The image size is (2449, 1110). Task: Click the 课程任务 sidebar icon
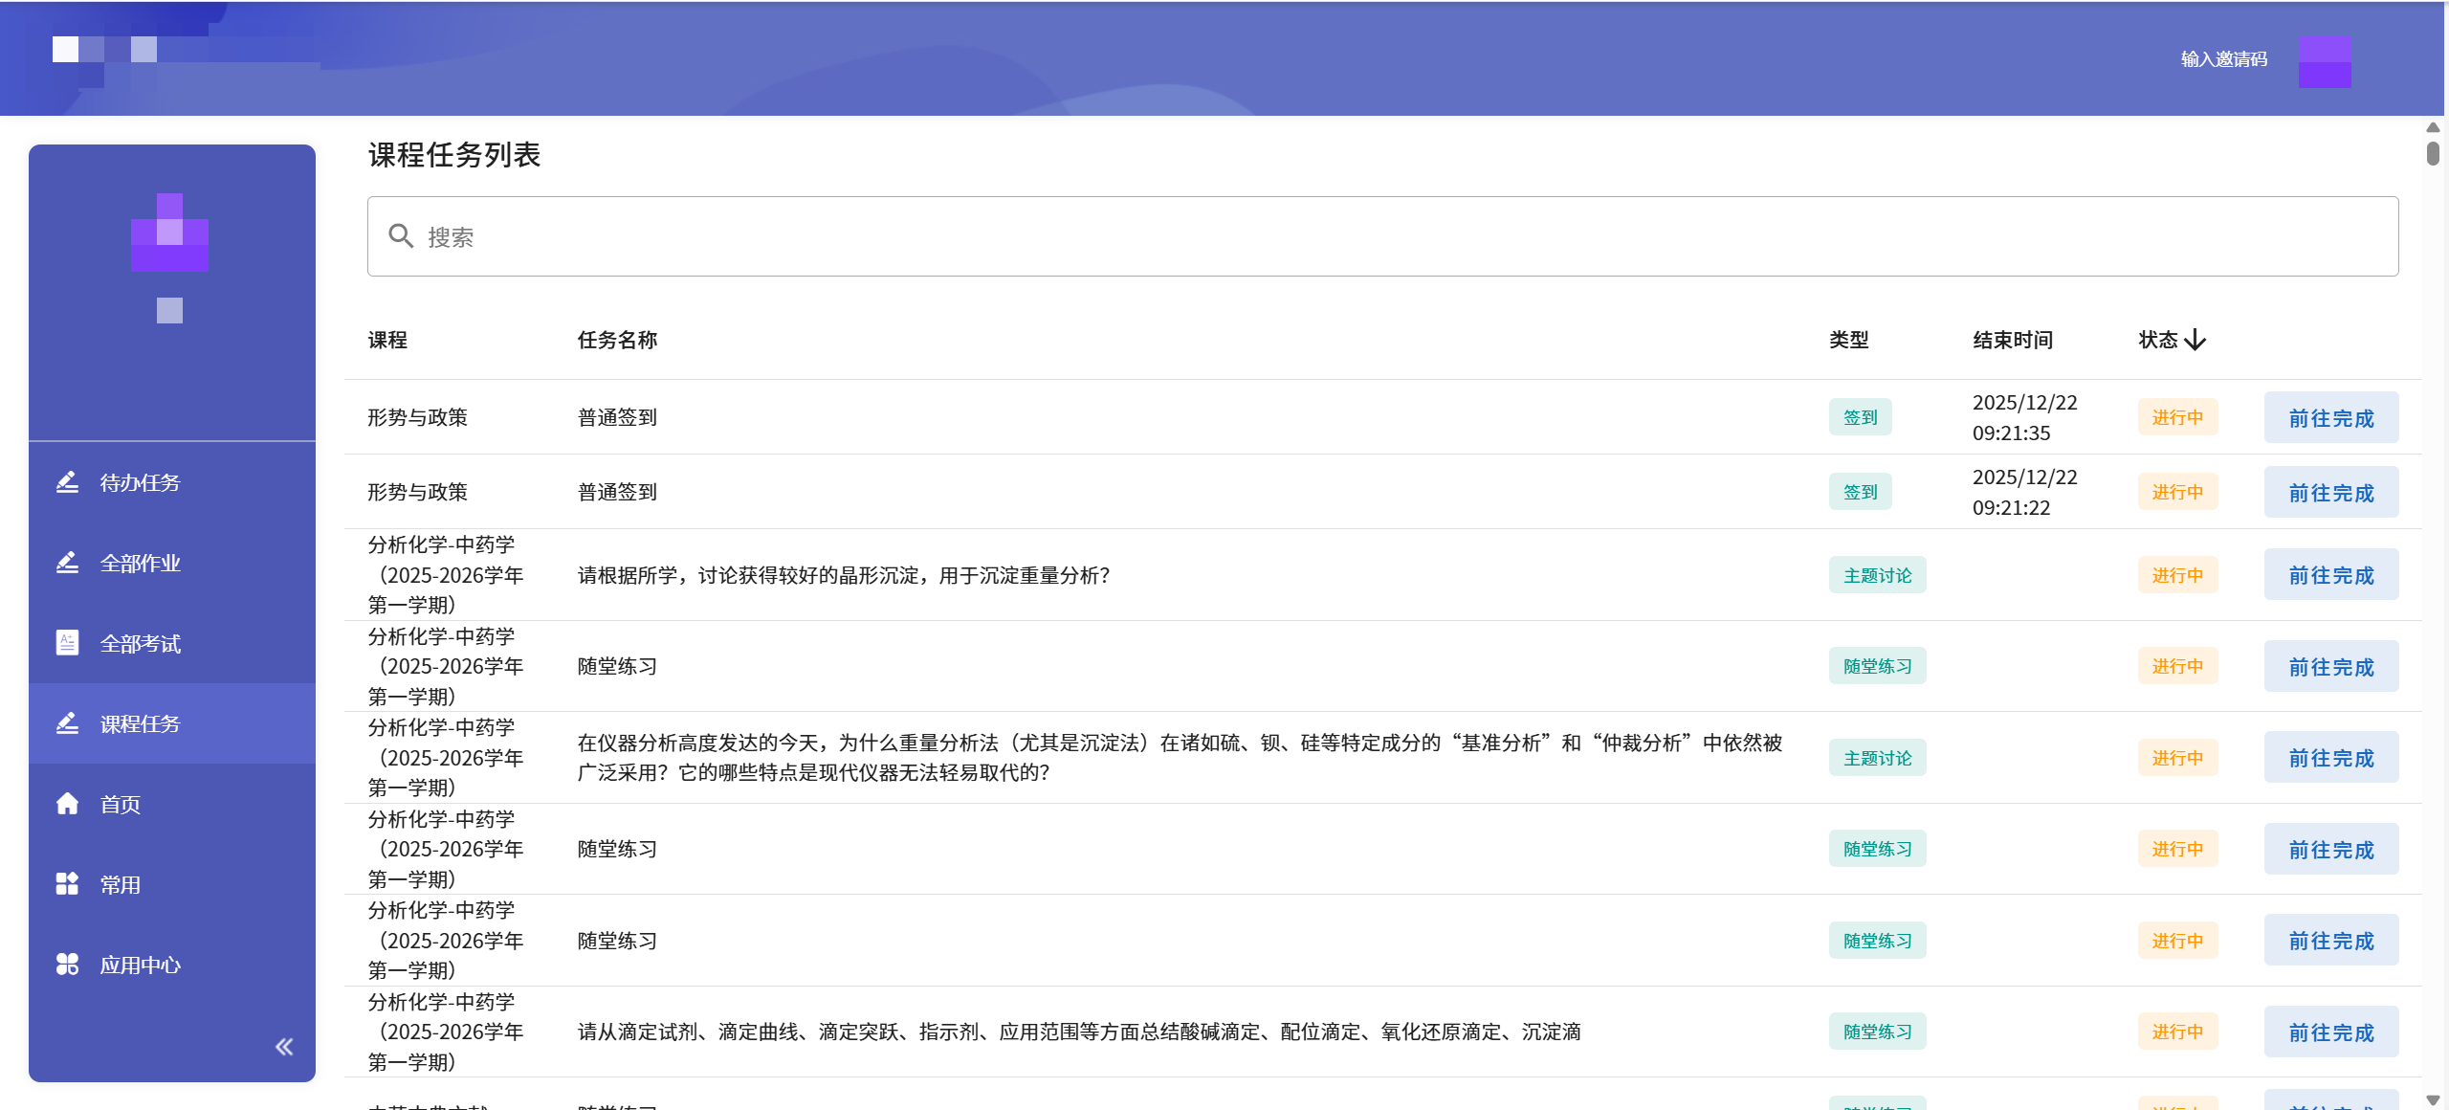[67, 723]
